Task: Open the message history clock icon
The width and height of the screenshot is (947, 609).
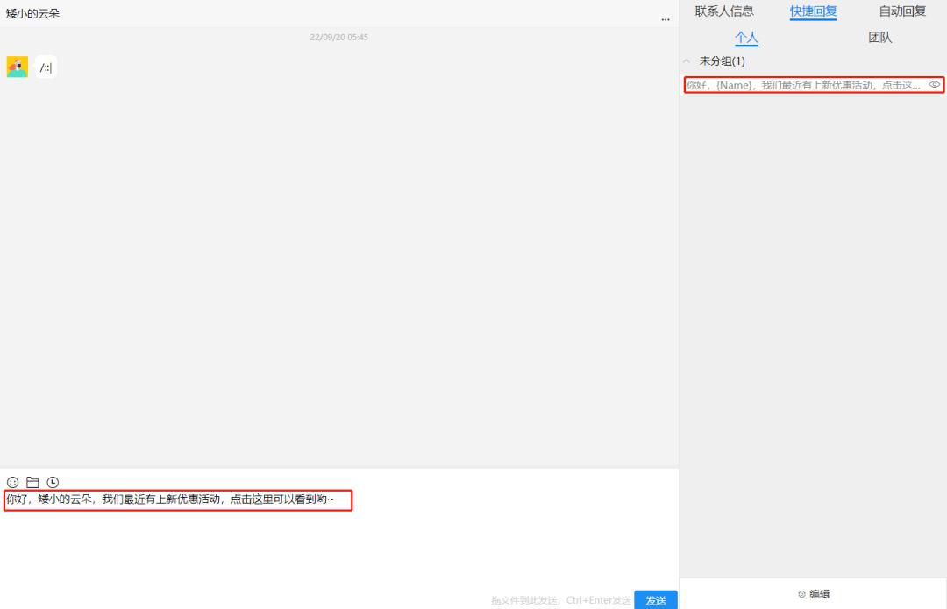Action: (x=52, y=482)
